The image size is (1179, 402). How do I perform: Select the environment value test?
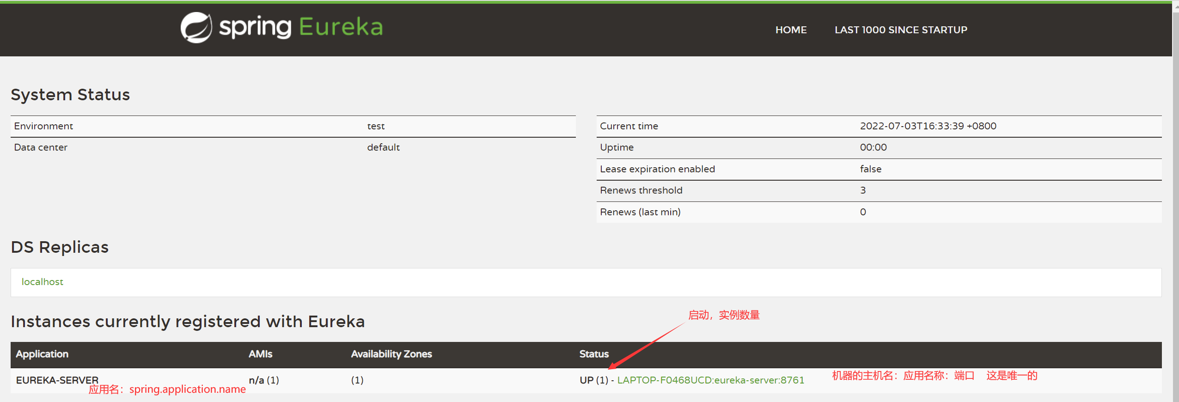click(x=376, y=126)
